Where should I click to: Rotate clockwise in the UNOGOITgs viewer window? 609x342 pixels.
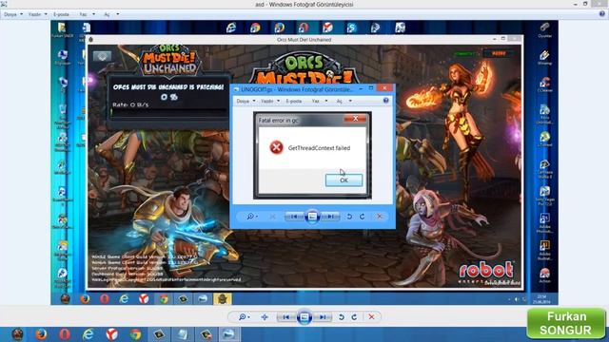[x=362, y=217]
